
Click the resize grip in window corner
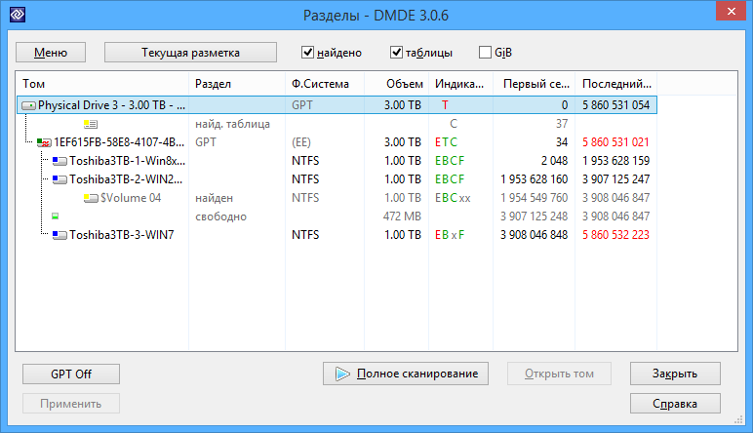(x=738, y=419)
